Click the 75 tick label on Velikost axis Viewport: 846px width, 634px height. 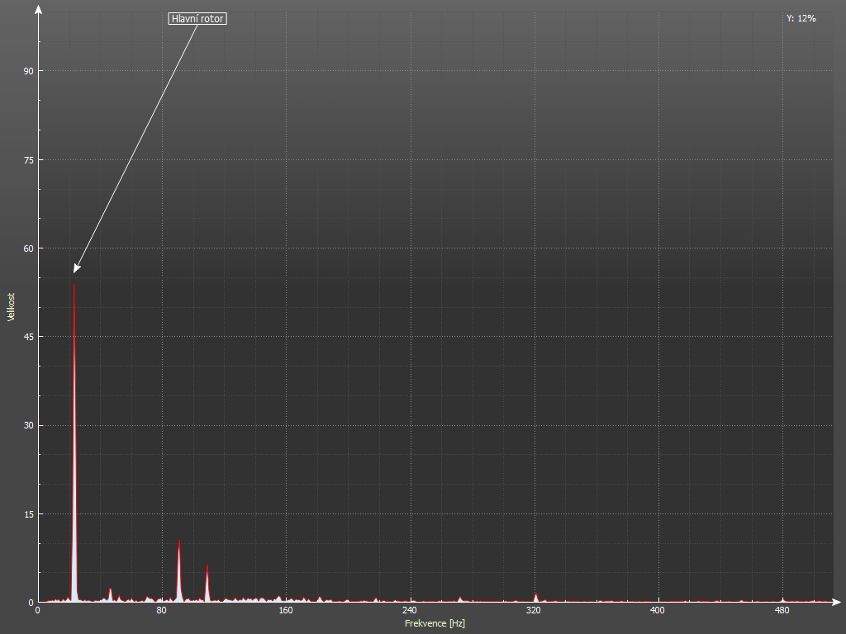pyautogui.click(x=28, y=159)
